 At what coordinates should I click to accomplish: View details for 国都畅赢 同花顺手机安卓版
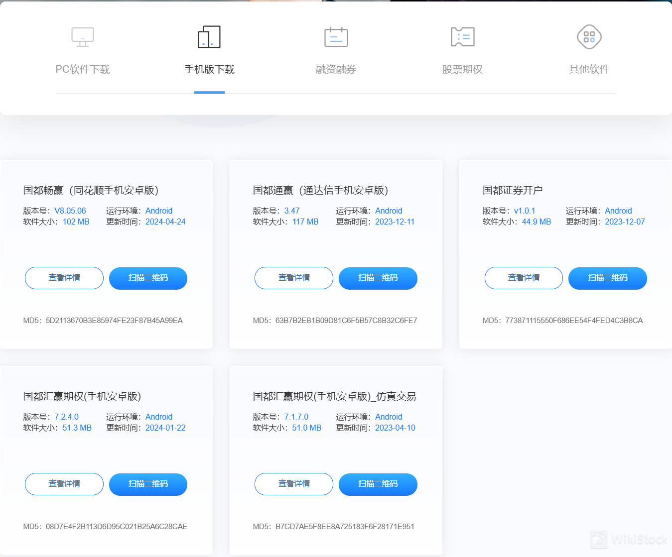coord(64,278)
